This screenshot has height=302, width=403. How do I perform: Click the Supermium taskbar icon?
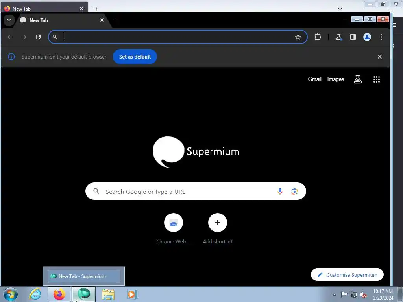click(x=84, y=294)
